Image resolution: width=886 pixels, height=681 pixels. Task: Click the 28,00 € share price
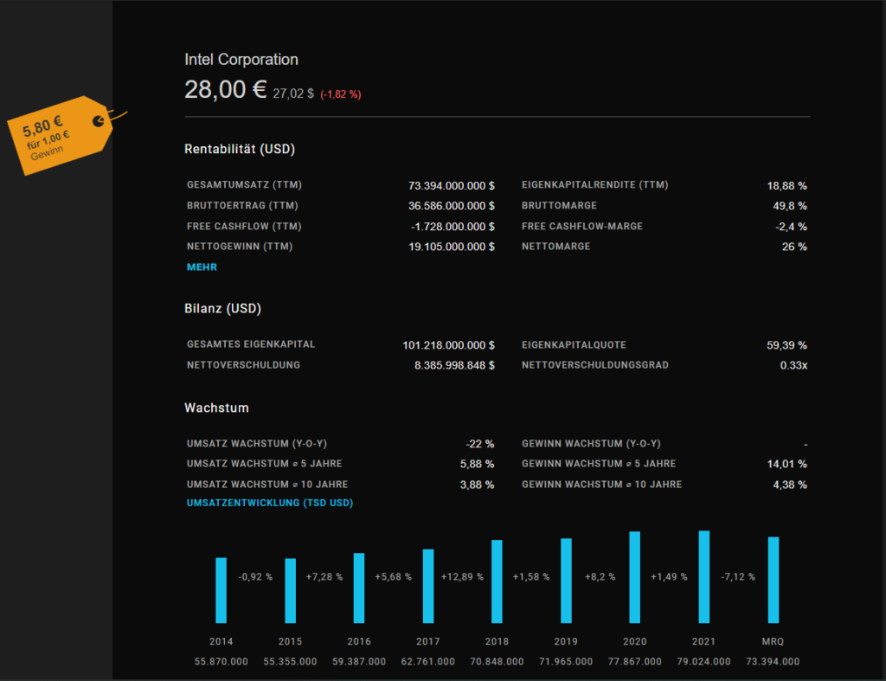226,89
